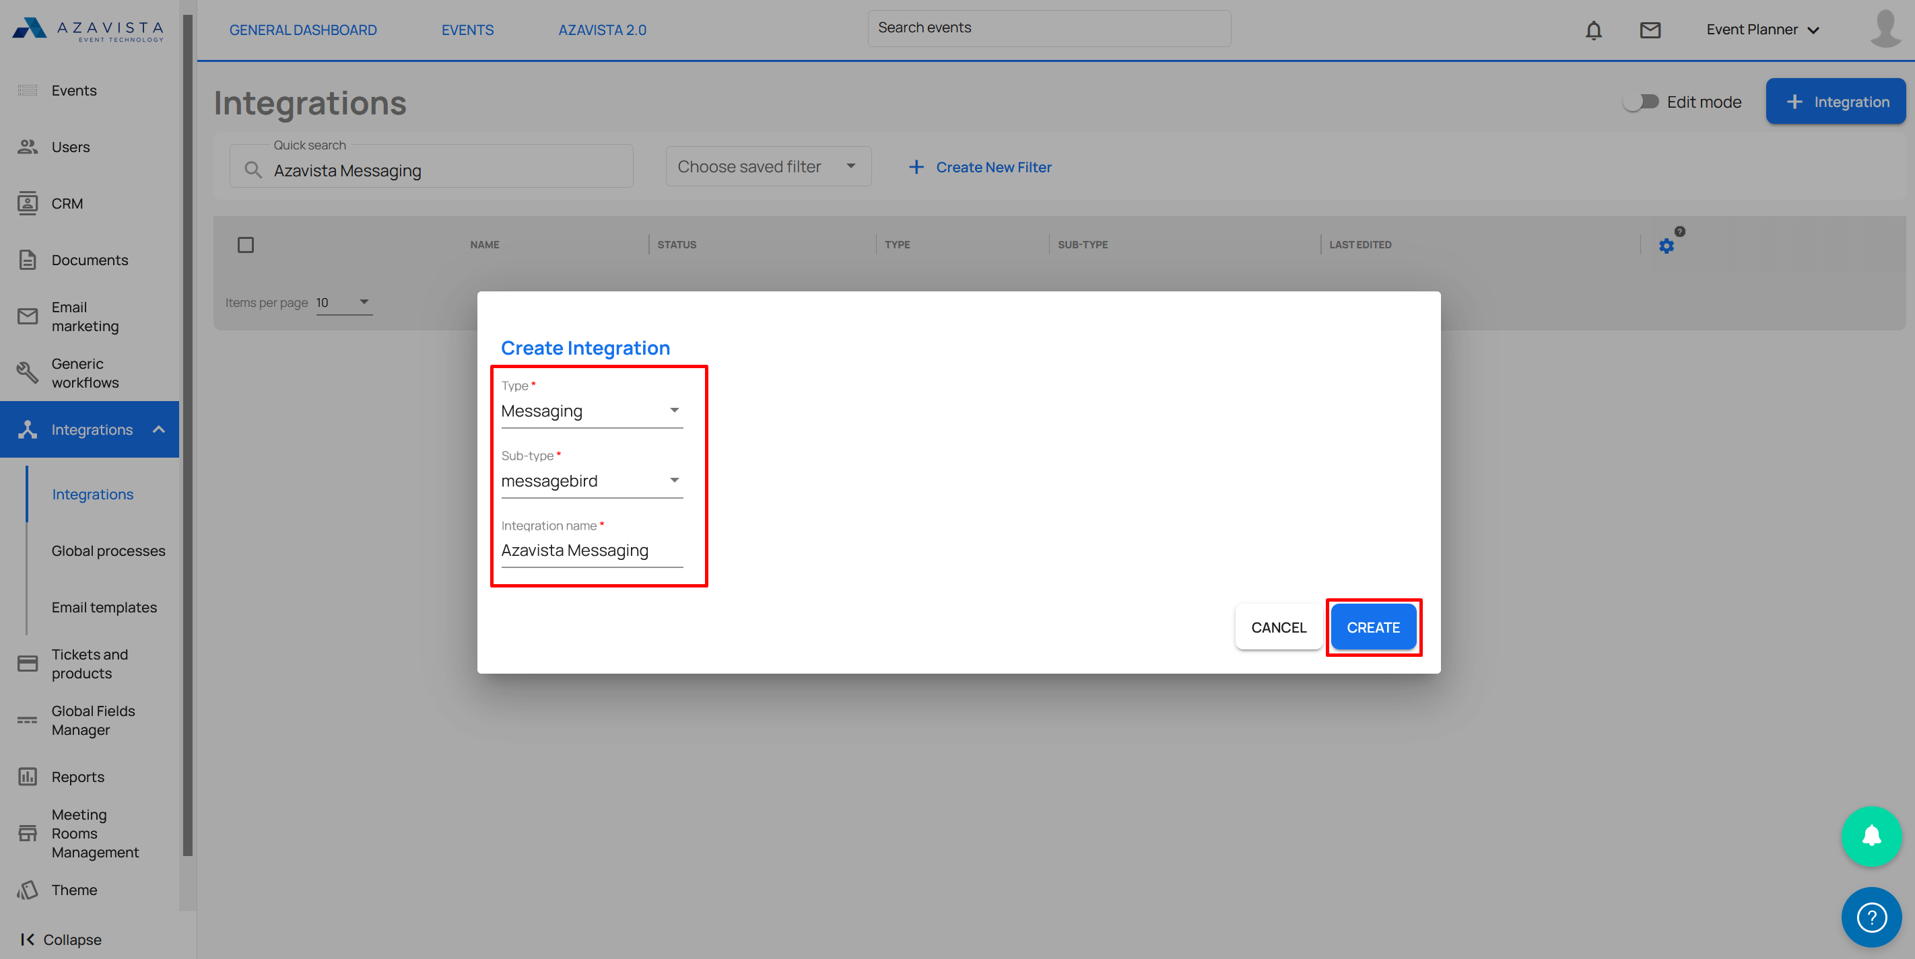
Task: Sort by the STATUS column header
Action: pos(677,244)
